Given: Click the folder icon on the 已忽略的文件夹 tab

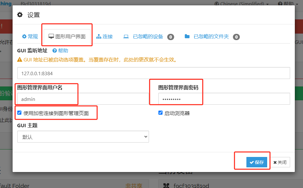Looking at the screenshot, I should [187, 36].
